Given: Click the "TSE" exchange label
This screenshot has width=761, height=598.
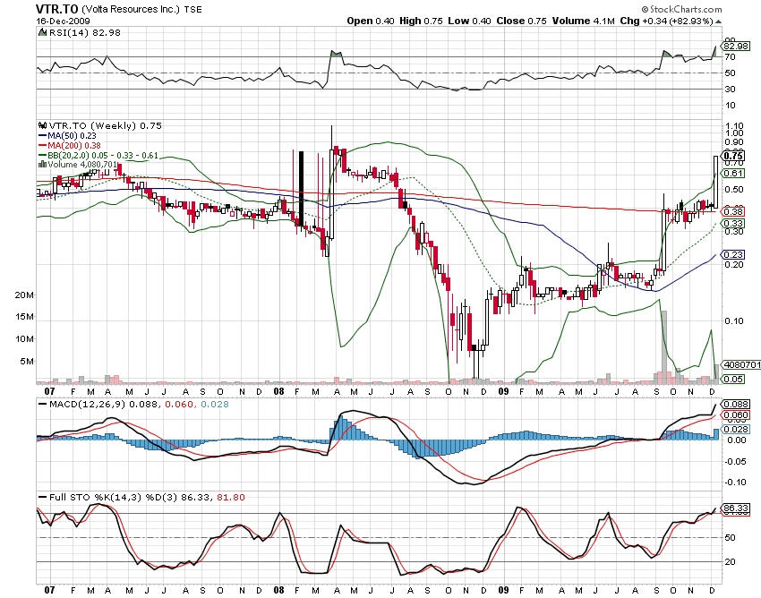Looking at the screenshot, I should click(x=193, y=9).
